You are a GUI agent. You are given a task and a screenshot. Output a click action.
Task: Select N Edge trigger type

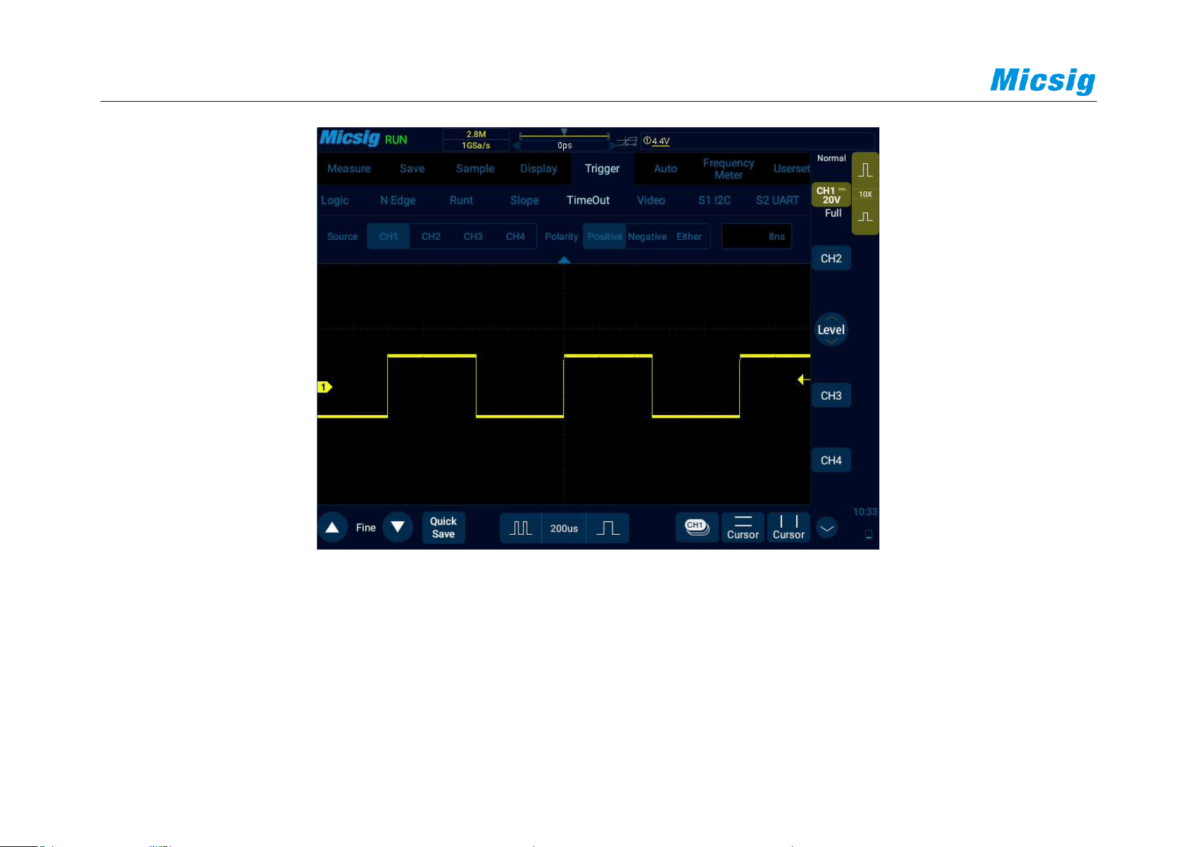397,200
